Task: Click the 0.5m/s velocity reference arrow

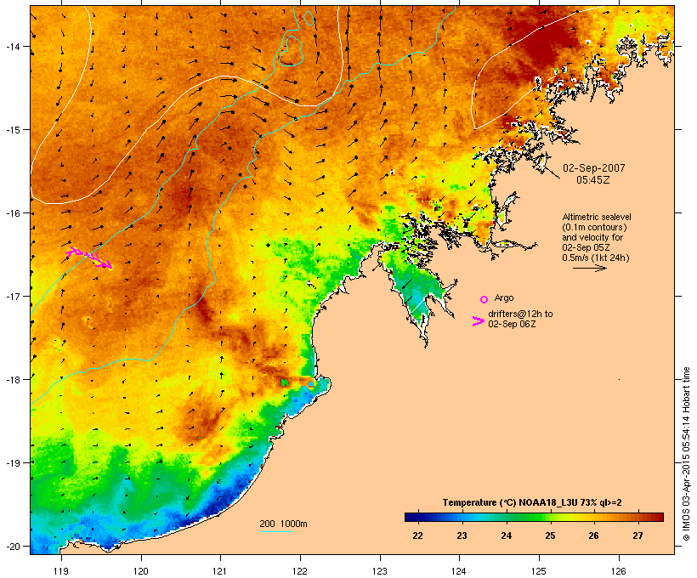Action: click(589, 268)
